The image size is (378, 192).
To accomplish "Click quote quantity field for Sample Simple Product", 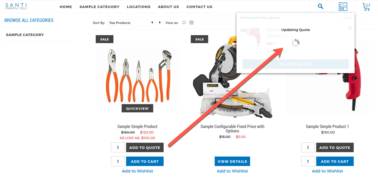I will click(x=118, y=147).
